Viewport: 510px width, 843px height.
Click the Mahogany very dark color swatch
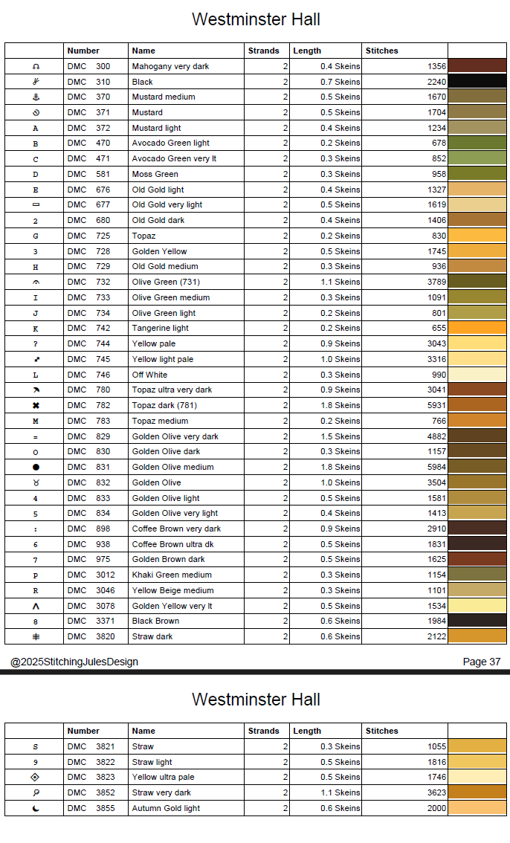click(x=477, y=66)
